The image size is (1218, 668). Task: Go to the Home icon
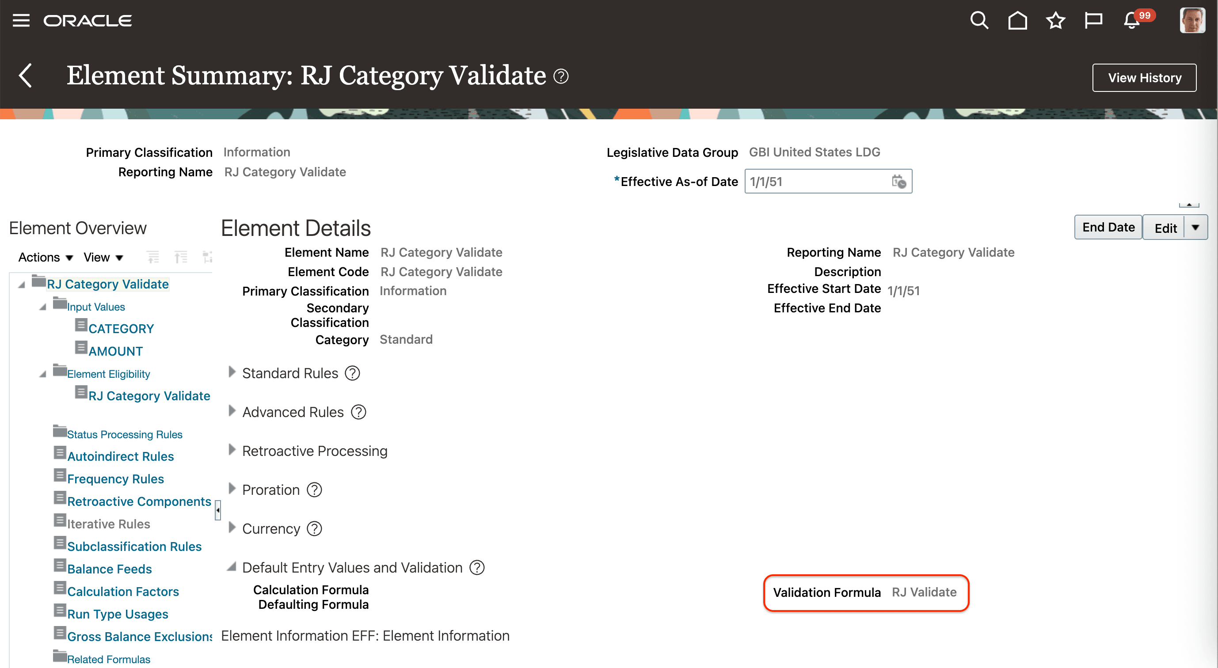pos(1017,20)
